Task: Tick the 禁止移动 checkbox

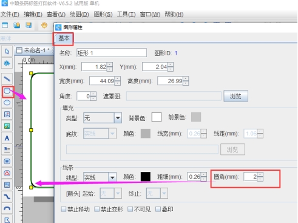Action: pos(64,209)
